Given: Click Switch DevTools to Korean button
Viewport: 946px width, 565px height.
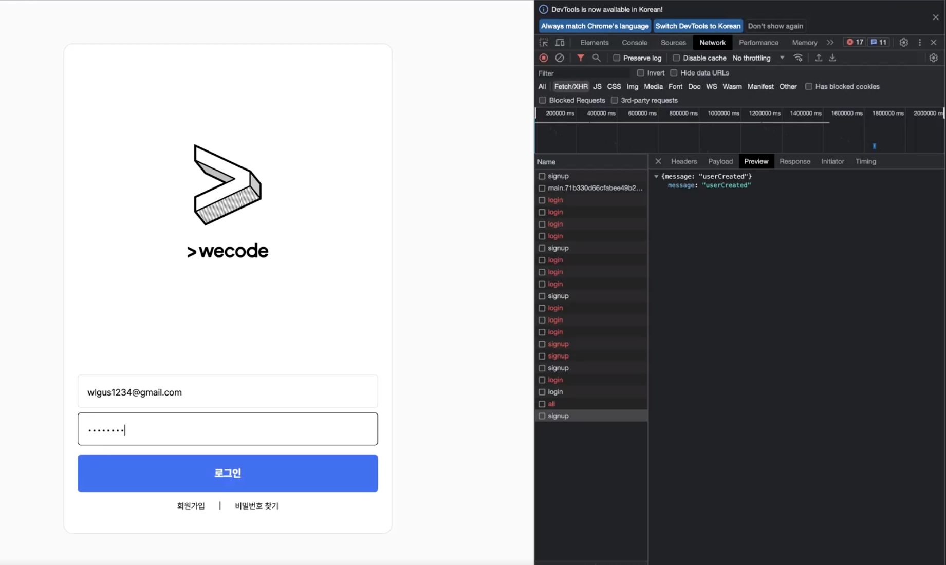Looking at the screenshot, I should [698, 26].
